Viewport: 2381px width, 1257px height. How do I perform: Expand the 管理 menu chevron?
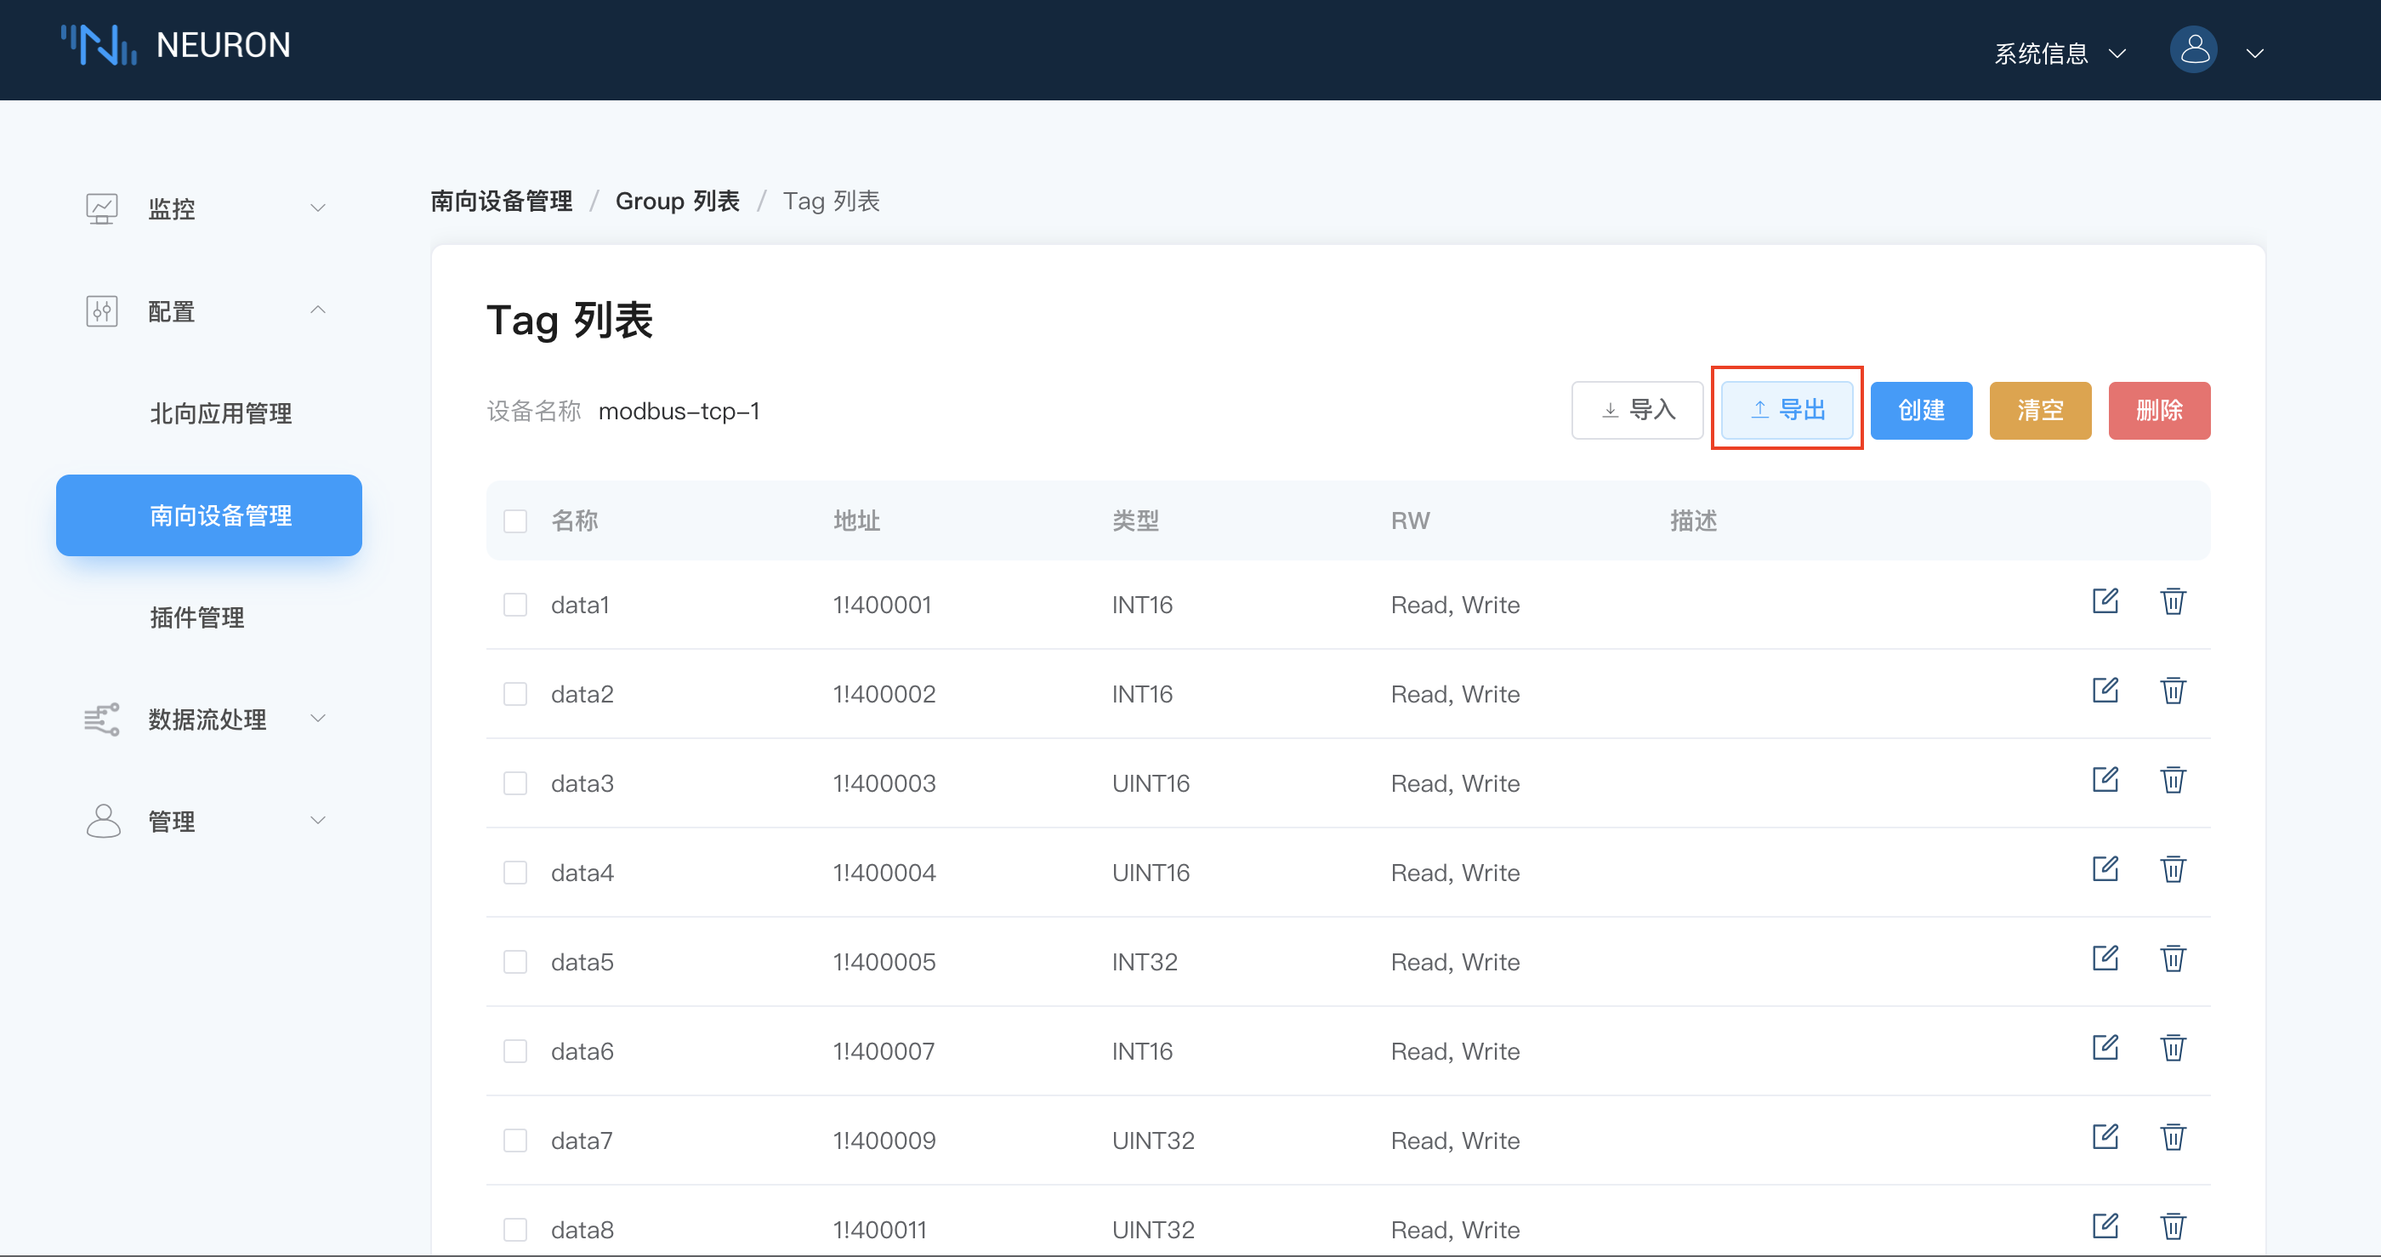tap(318, 820)
